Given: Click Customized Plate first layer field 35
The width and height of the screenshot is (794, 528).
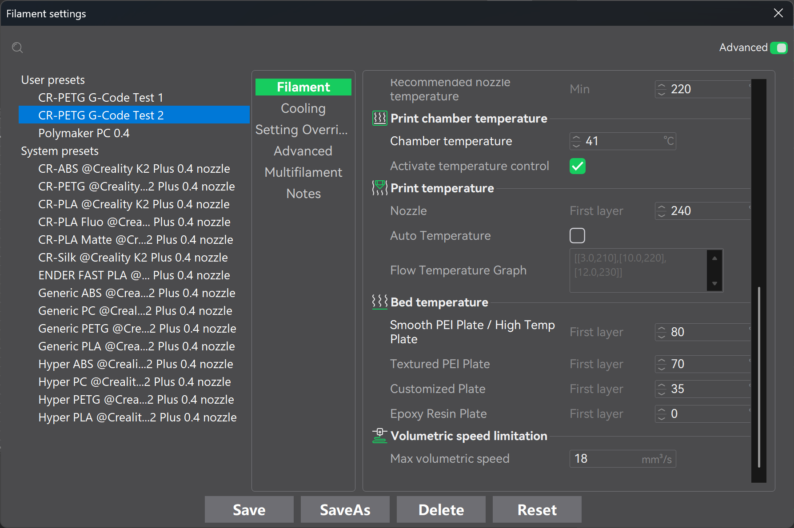Looking at the screenshot, I should (703, 389).
